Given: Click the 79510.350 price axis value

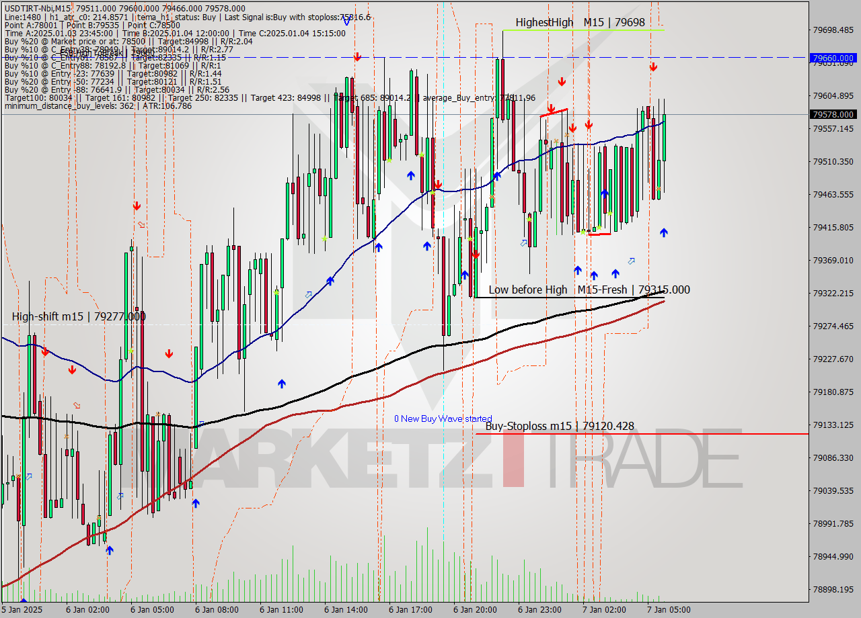Looking at the screenshot, I should coord(834,161).
